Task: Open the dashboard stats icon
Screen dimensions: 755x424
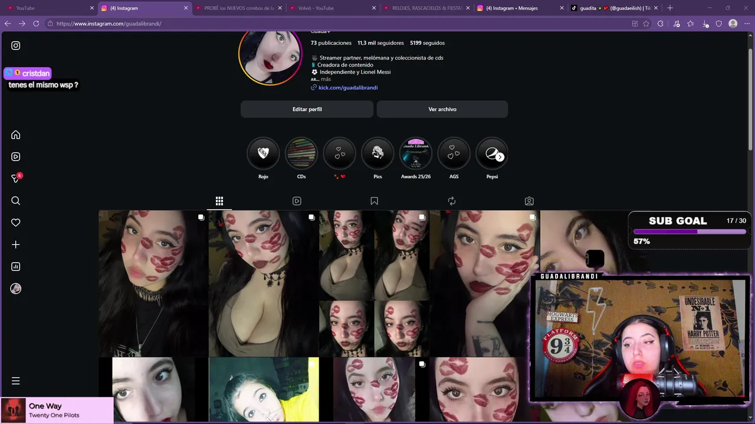Action: pos(16,267)
